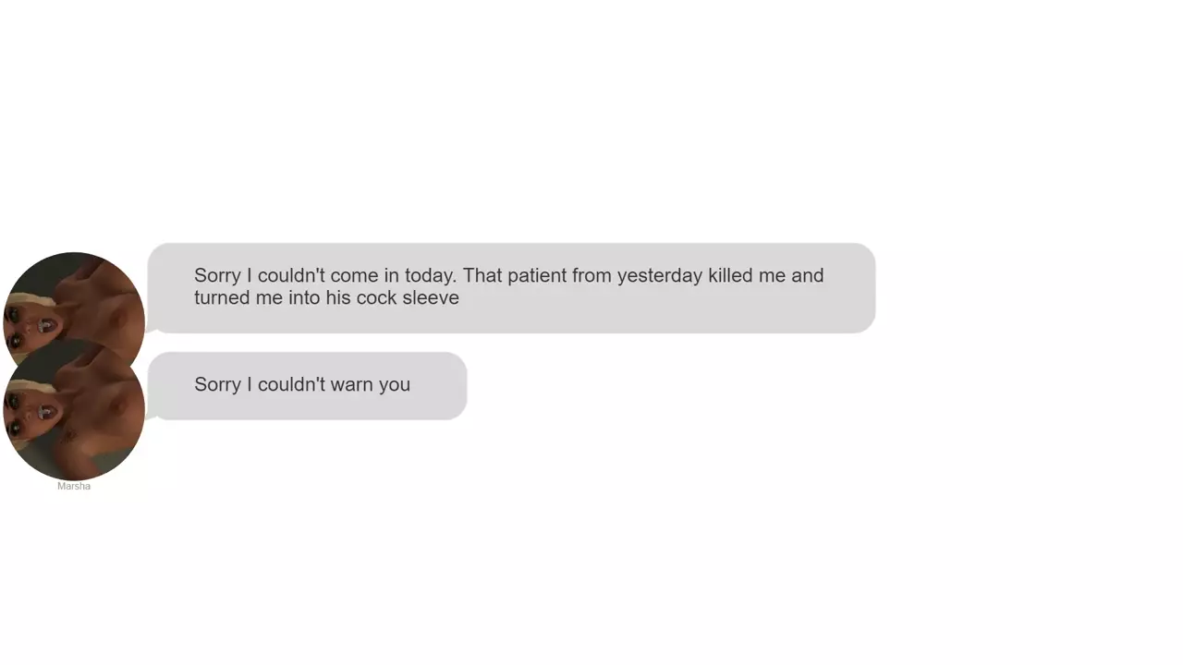This screenshot has height=665, width=1183.
Task: Click the word "yesterday" in the first message
Action: [x=660, y=275]
